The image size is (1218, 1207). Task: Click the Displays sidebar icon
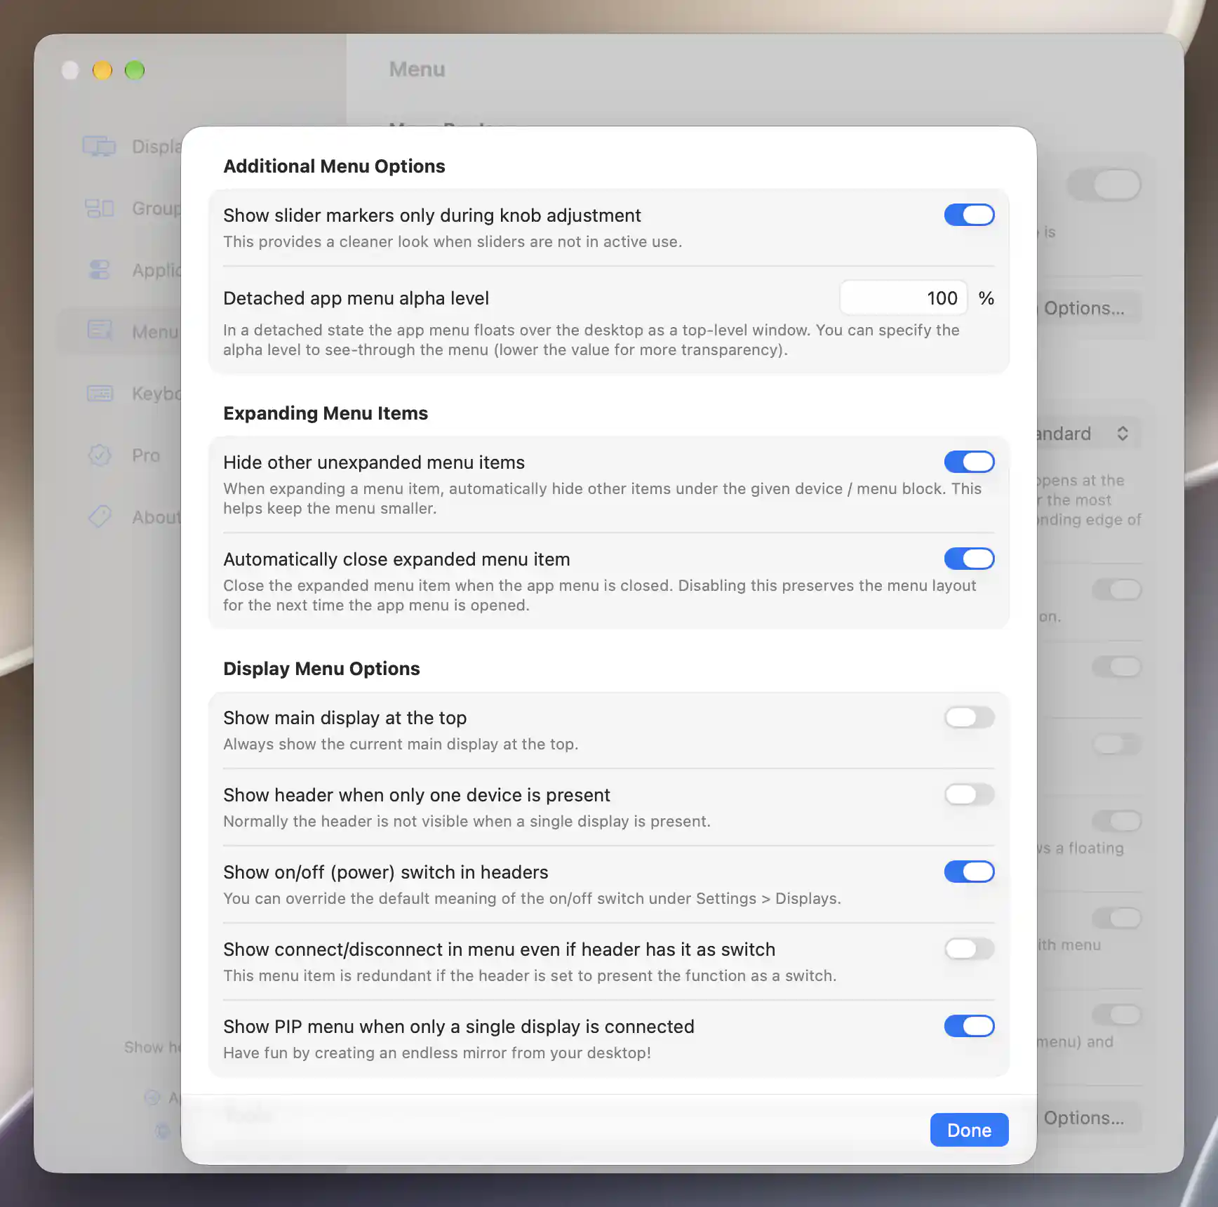pos(99,146)
